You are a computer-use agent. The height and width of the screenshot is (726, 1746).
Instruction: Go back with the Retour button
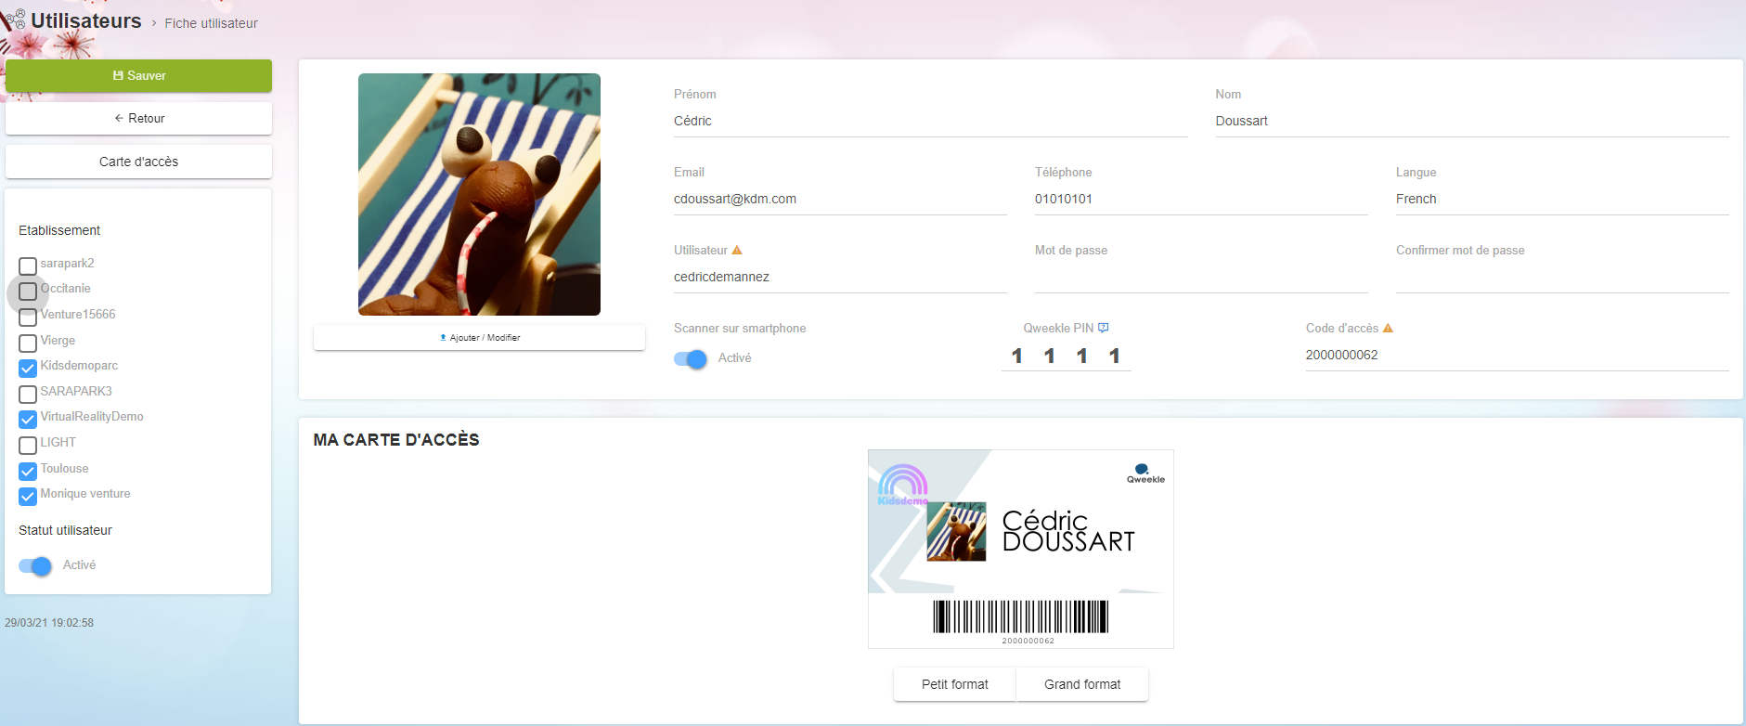pyautogui.click(x=138, y=119)
